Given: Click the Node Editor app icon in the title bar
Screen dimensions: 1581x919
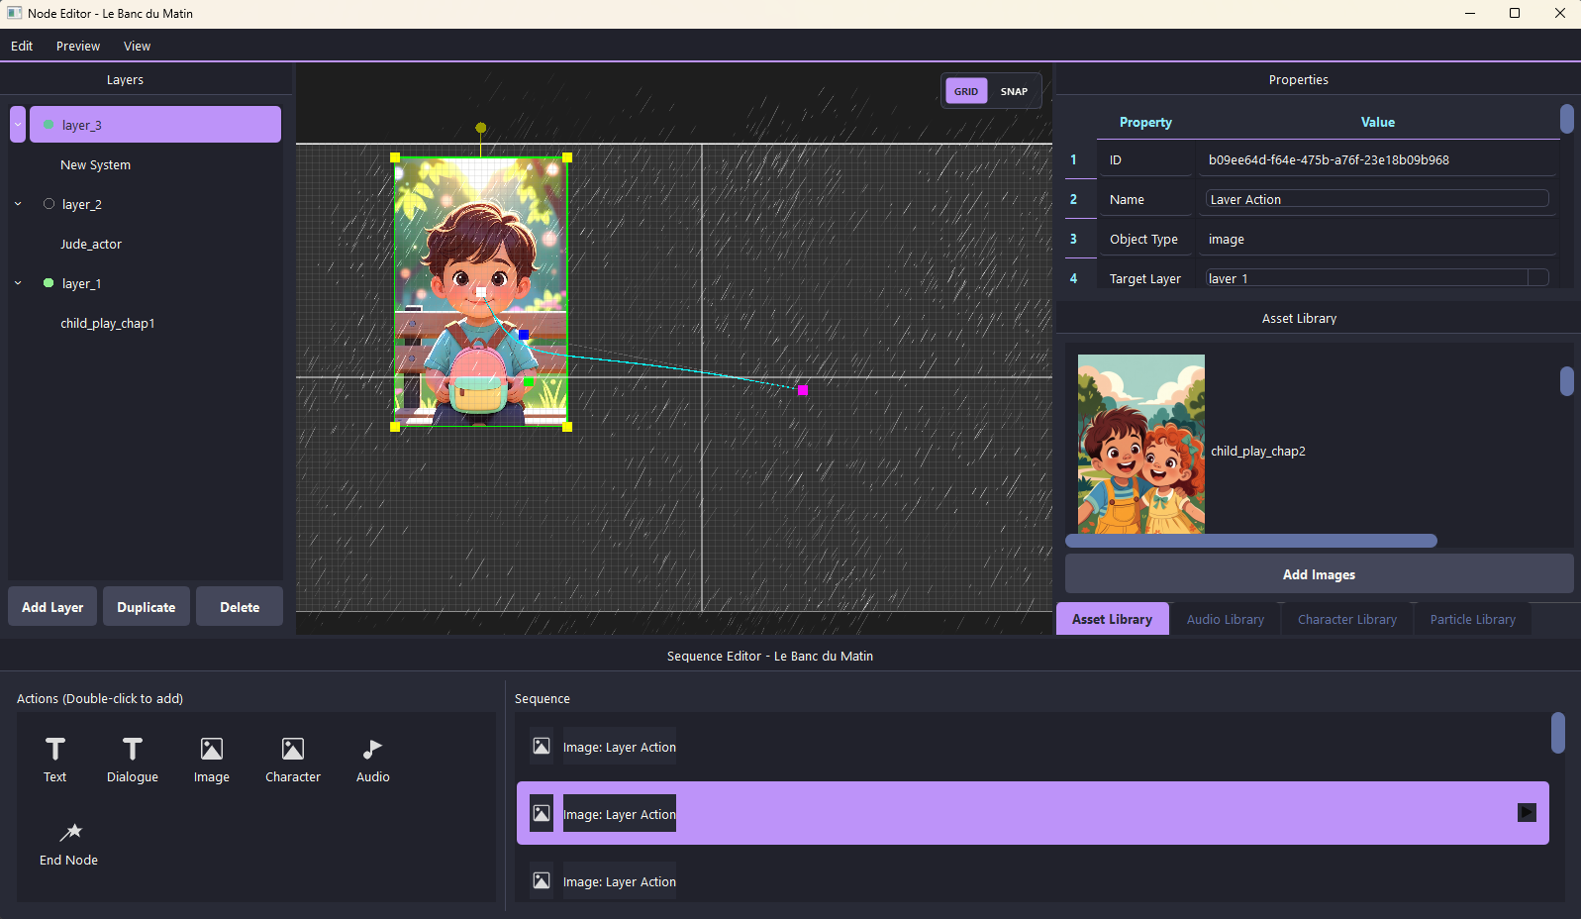Looking at the screenshot, I should coord(14,13).
